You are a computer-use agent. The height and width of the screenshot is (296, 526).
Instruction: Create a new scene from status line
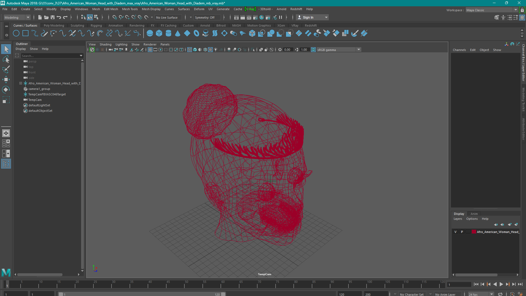pos(40,17)
